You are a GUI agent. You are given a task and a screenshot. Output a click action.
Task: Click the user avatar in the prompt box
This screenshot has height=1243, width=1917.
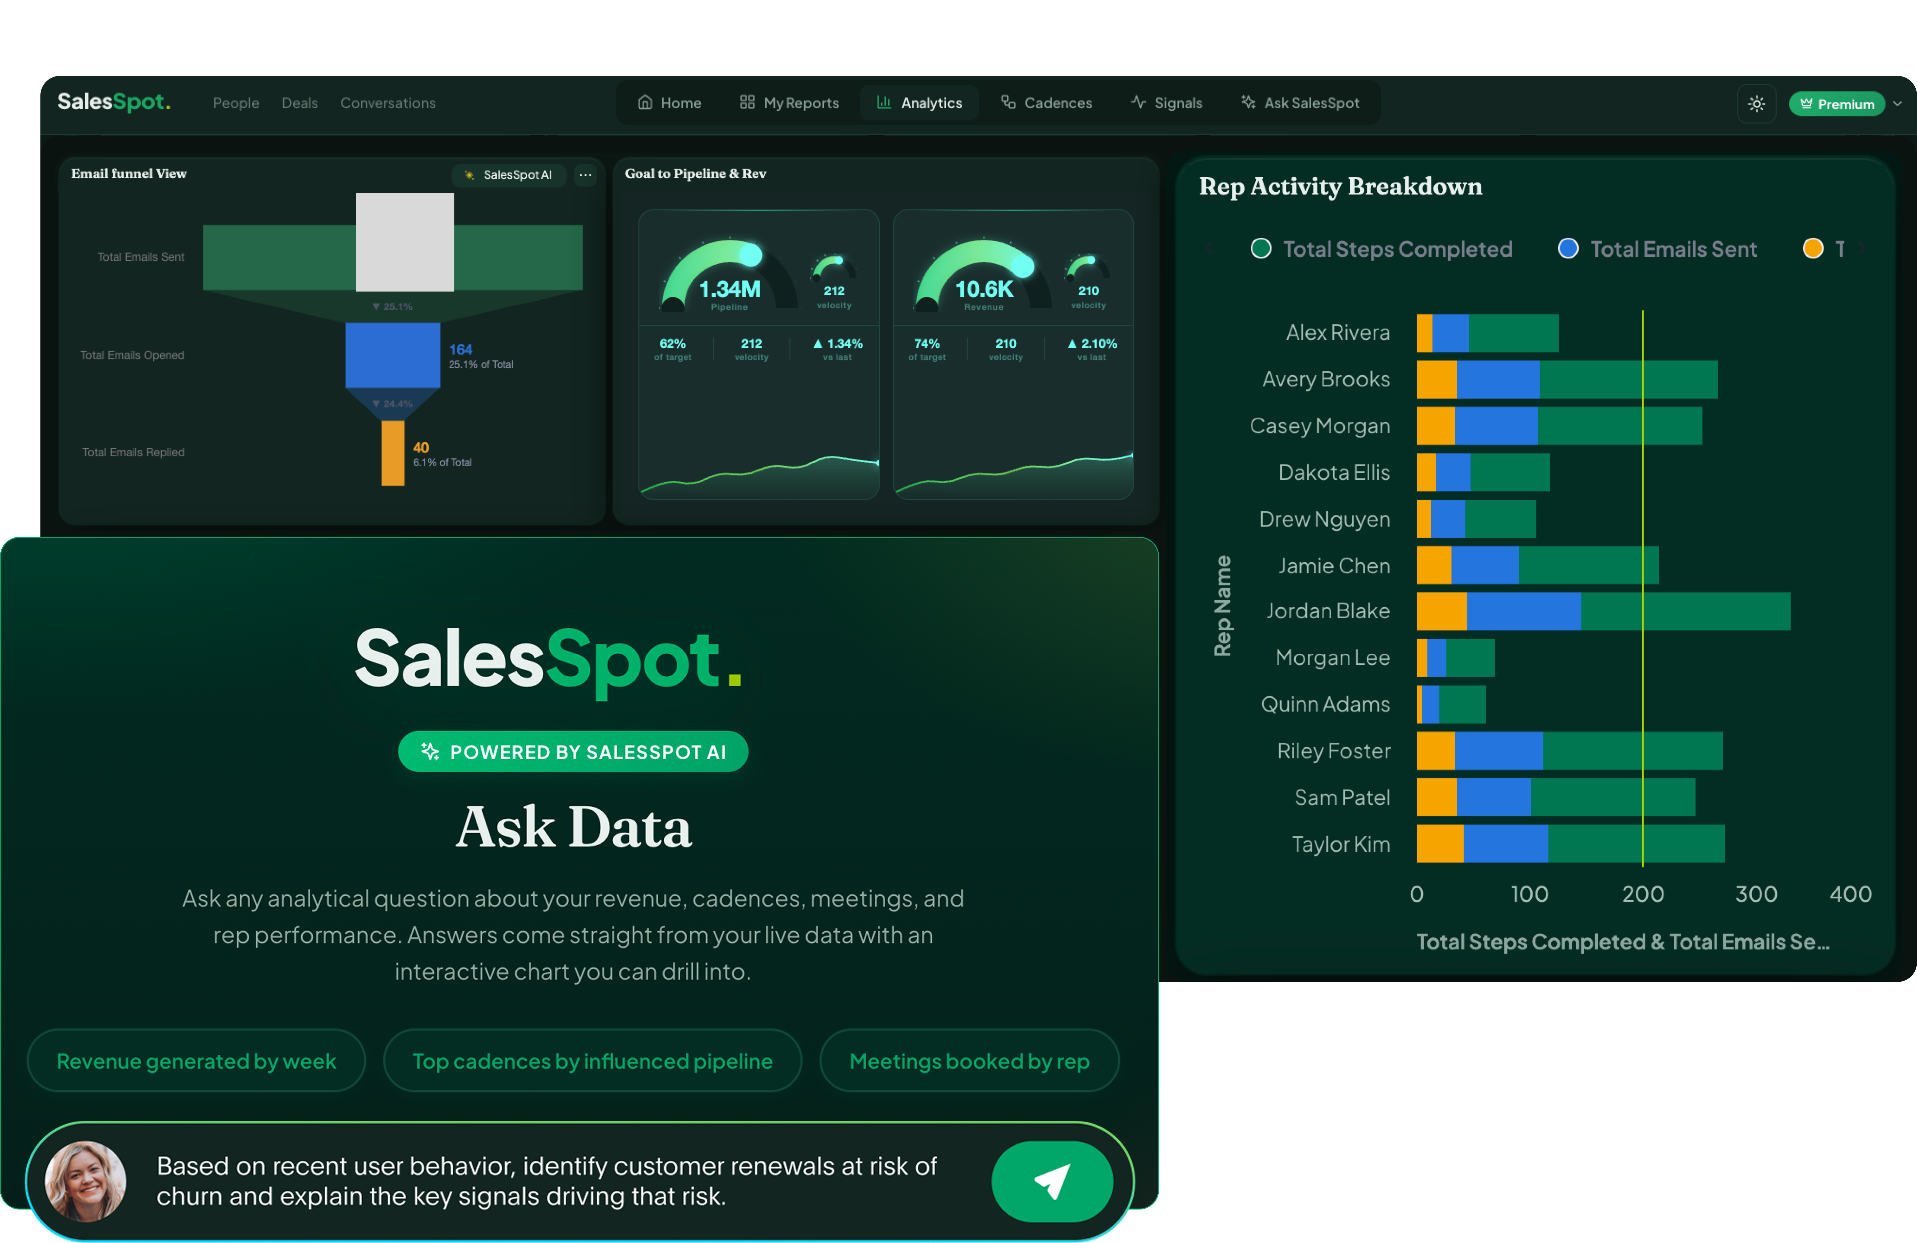(x=85, y=1182)
